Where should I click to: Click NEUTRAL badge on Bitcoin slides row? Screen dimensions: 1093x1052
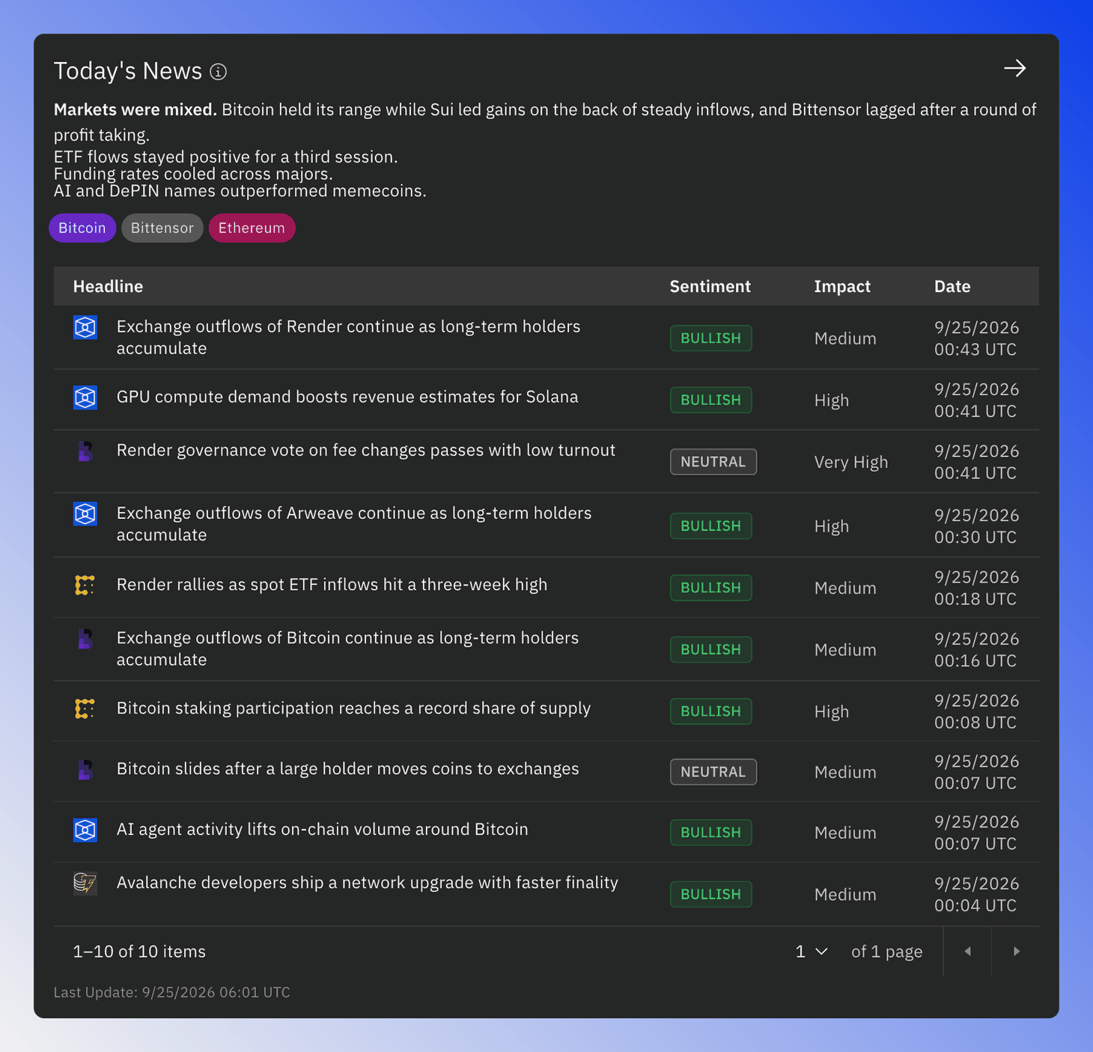[713, 772]
